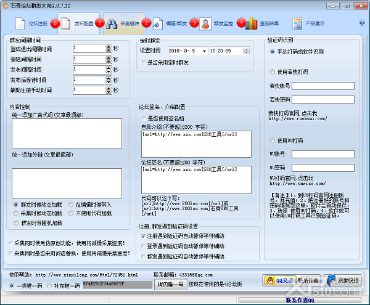Enable 采集同时是否采用词语替换 checkbox
This screenshot has width=370, height=305.
10,253
